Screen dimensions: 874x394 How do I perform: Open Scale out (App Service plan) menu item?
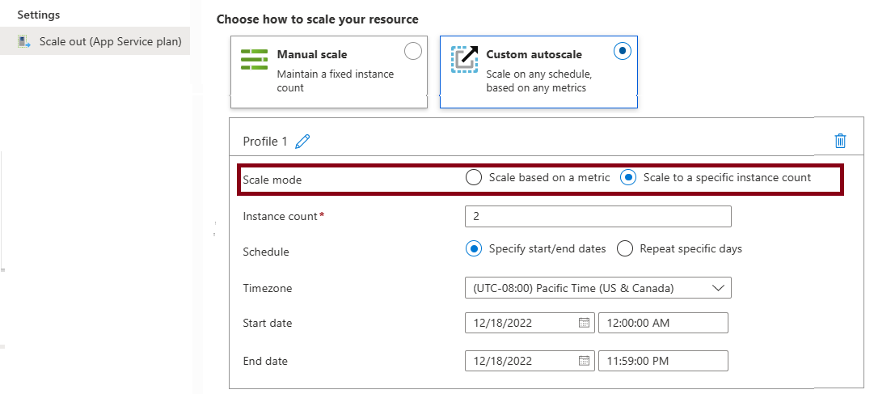coord(110,41)
